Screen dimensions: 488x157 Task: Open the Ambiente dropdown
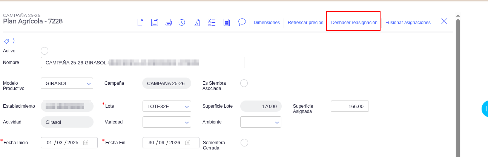tap(261, 122)
